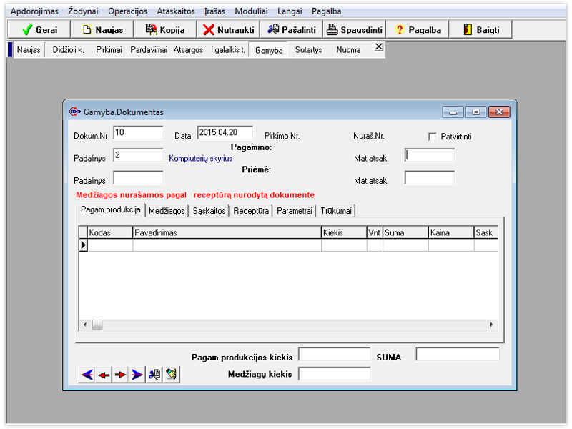The height and width of the screenshot is (429, 572).
Task: Click the Pavadinimas column header
Action: (227, 233)
